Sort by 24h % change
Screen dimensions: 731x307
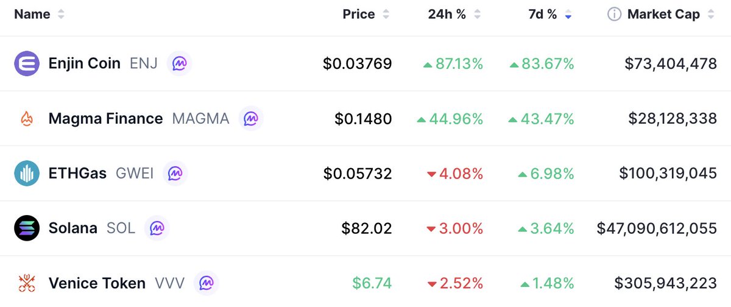447,15
